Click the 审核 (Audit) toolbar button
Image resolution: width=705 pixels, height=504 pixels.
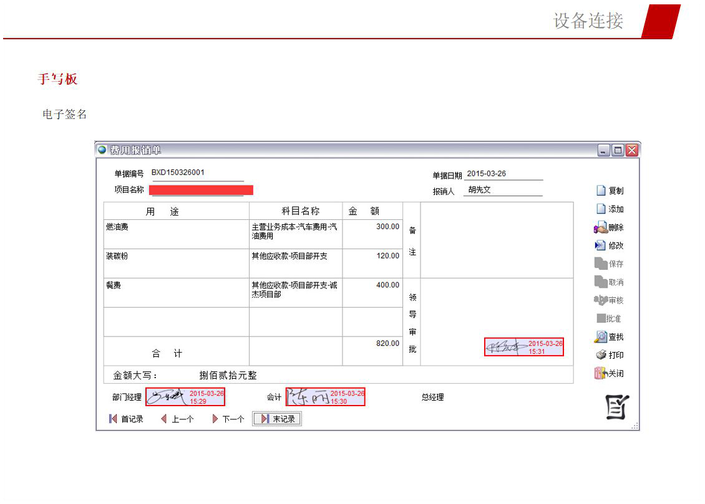609,300
